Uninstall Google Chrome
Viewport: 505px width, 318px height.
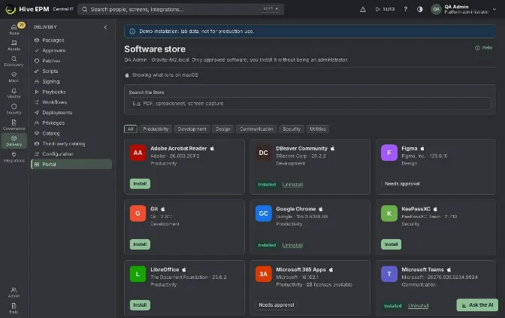pyautogui.click(x=292, y=245)
